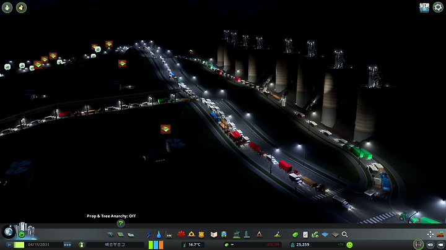Open the Police badge menu
This screenshot has height=250, width=446.
(201, 235)
